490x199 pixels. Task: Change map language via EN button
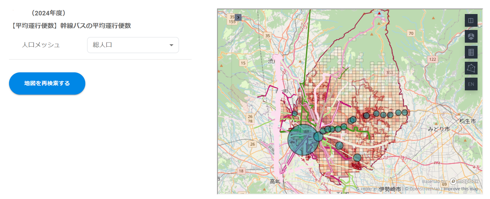471,84
